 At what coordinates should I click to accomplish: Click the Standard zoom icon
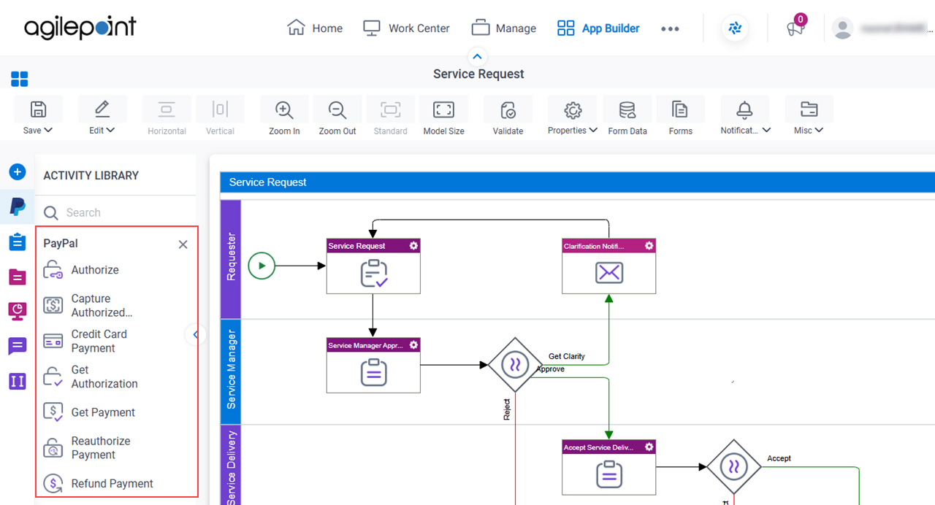391,109
